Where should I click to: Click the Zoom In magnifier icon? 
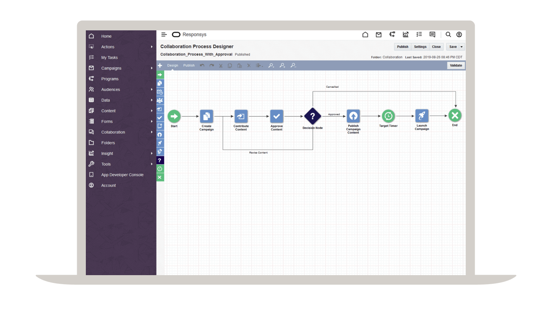click(x=282, y=66)
